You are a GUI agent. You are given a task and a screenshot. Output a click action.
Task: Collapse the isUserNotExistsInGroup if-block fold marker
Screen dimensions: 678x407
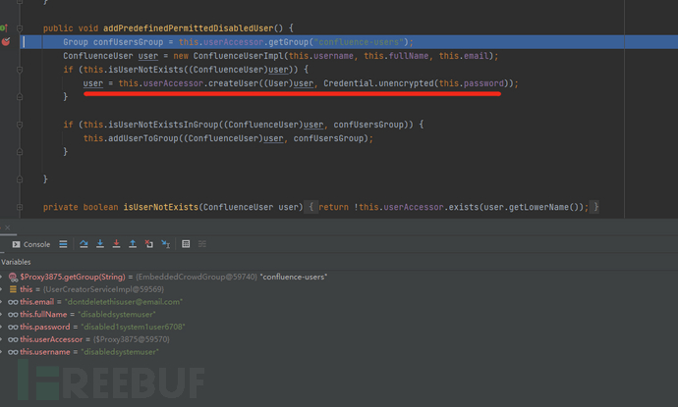(x=20, y=125)
